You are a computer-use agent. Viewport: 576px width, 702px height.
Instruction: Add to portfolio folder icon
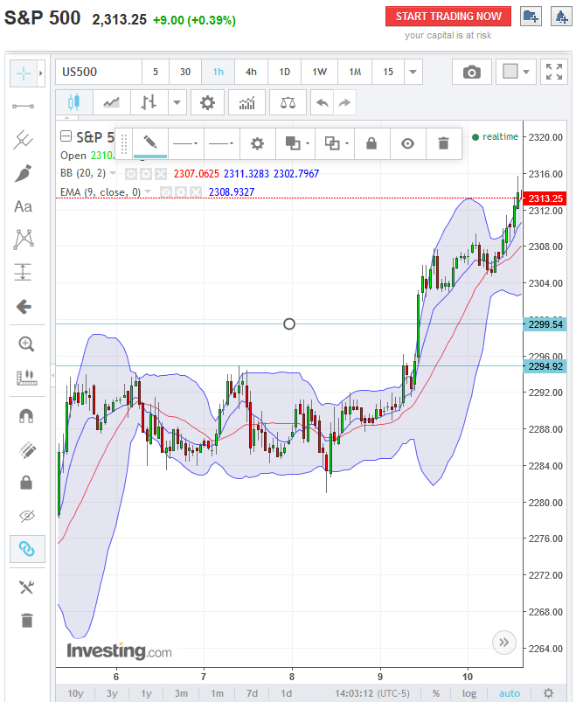pos(531,16)
